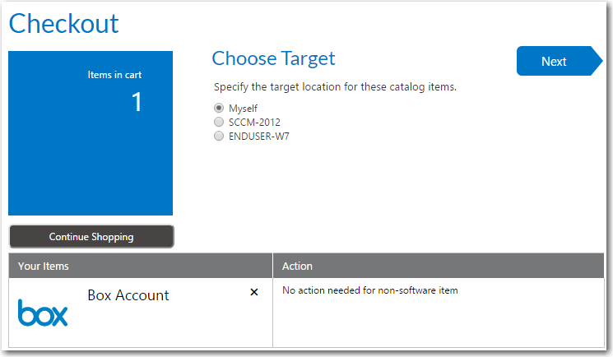Screen dimensions: 613x357
Task: Proceed with the Next button
Action: click(555, 62)
